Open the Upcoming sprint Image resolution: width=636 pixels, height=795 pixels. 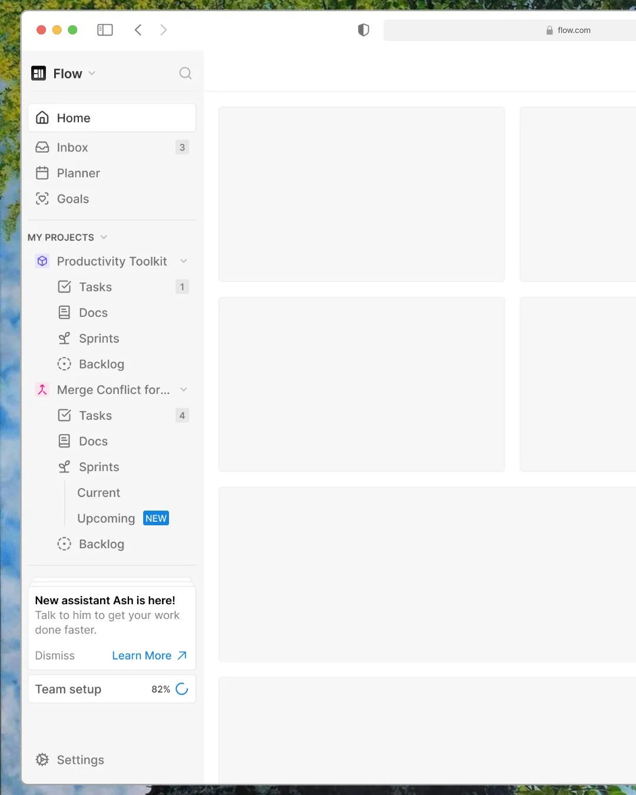coord(106,518)
